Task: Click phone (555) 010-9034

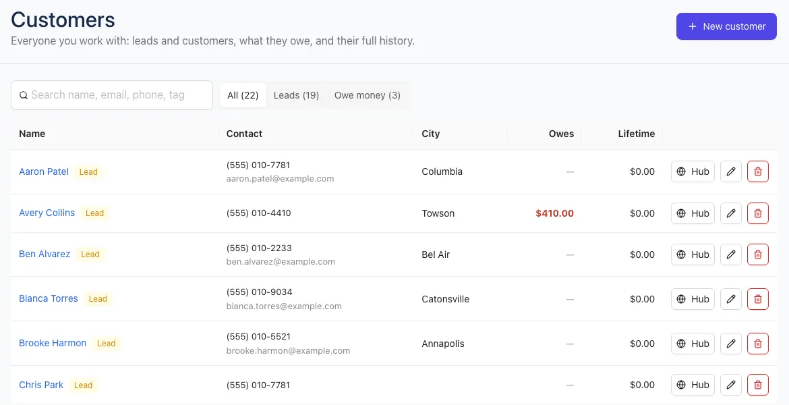Action: coord(259,292)
